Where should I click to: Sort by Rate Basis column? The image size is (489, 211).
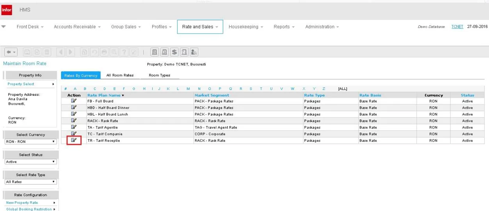coord(370,95)
